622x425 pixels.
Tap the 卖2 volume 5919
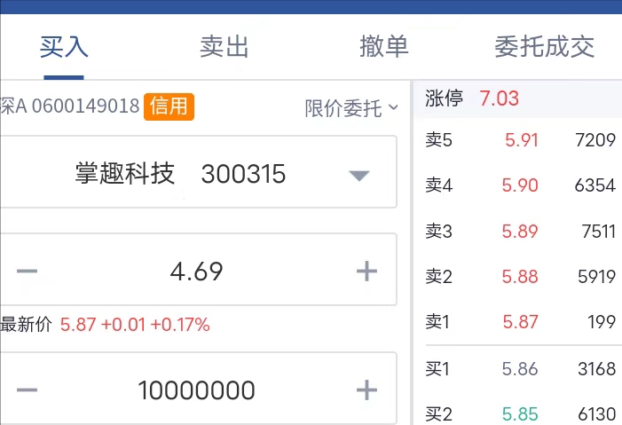click(x=596, y=276)
